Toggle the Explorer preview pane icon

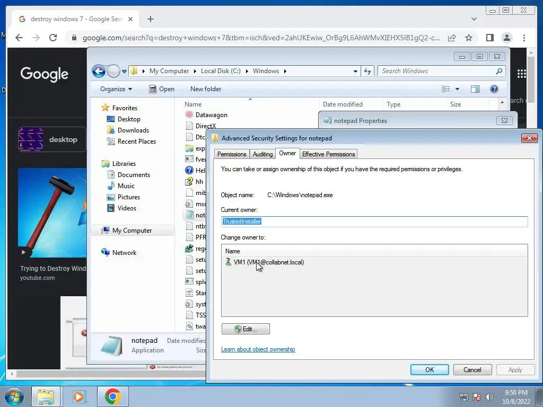pos(475,89)
